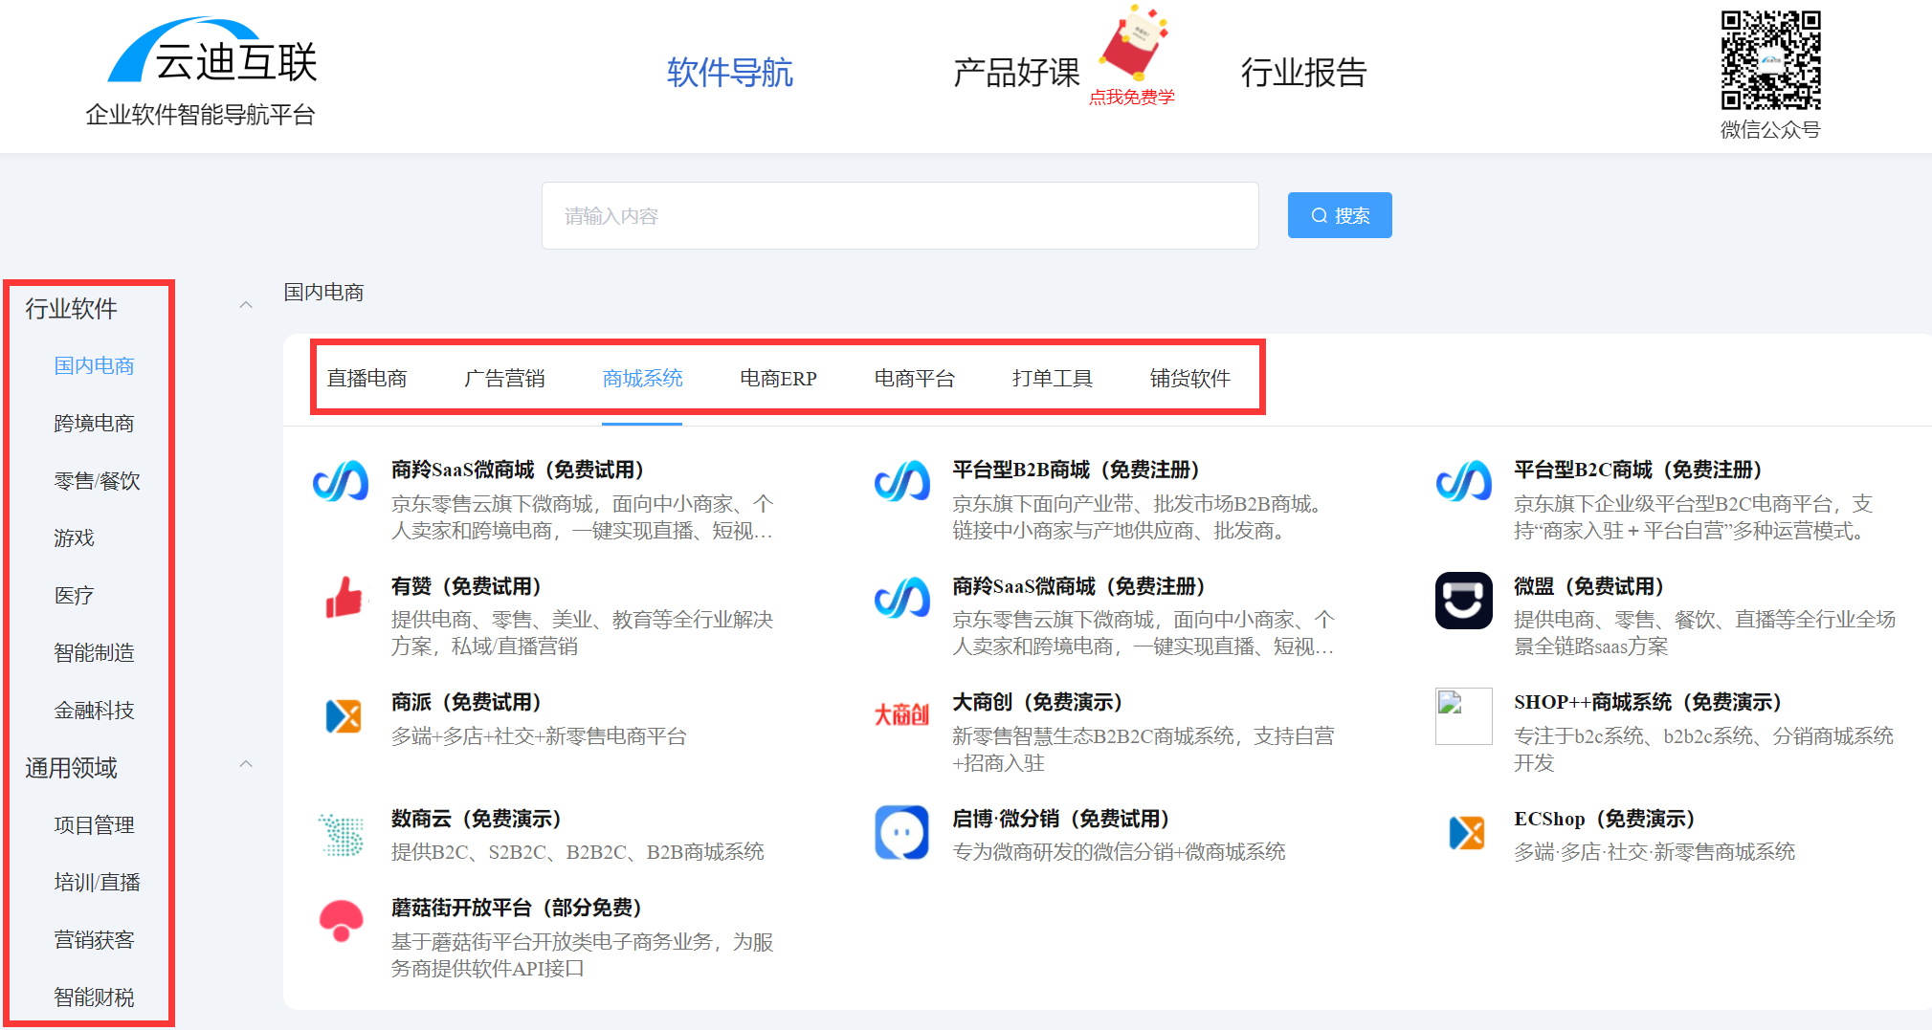The height and width of the screenshot is (1030, 1932).
Task: Open the 产品好课 top menu
Action: point(1016,73)
